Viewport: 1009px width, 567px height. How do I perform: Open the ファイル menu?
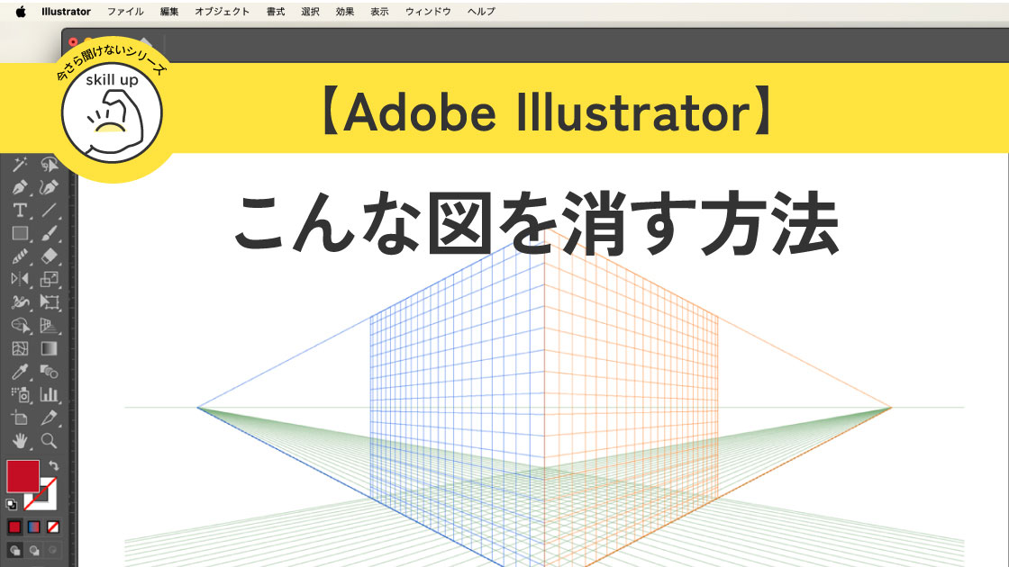click(x=125, y=12)
